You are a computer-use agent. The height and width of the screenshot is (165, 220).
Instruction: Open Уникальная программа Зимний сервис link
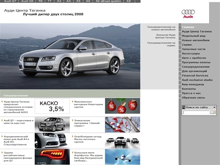tap(87, 123)
